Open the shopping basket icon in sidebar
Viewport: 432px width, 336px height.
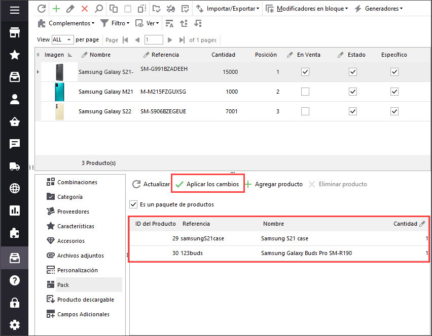[x=15, y=121]
